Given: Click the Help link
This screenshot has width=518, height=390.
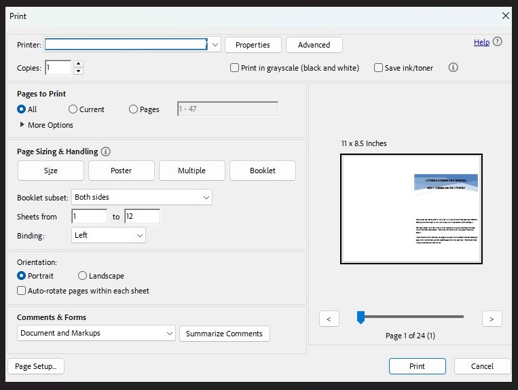Looking at the screenshot, I should [481, 42].
